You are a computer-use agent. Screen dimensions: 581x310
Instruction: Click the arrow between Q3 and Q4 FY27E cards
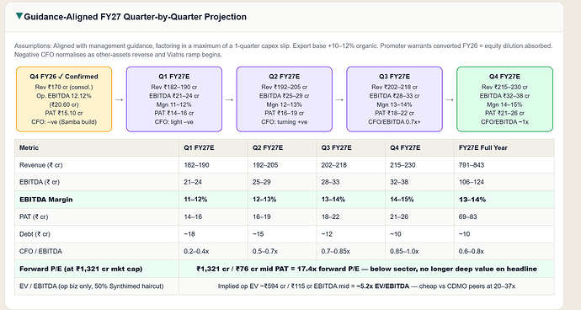pos(450,99)
